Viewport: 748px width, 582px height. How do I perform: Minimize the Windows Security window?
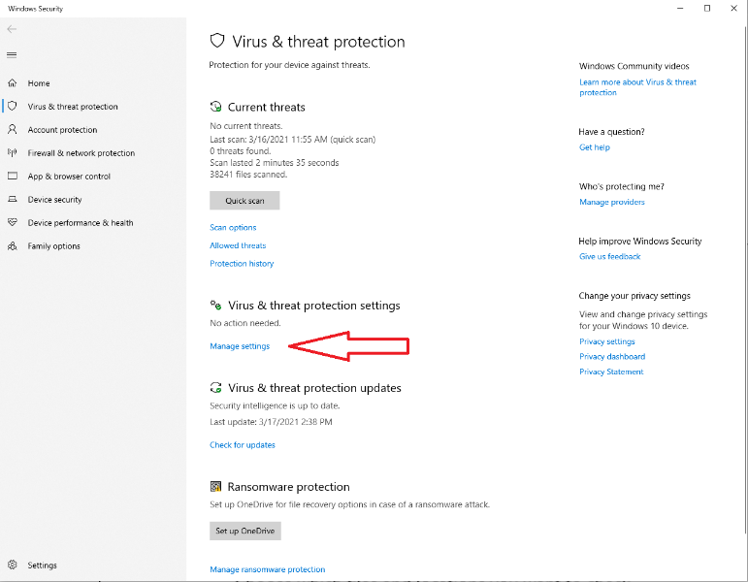click(x=680, y=8)
